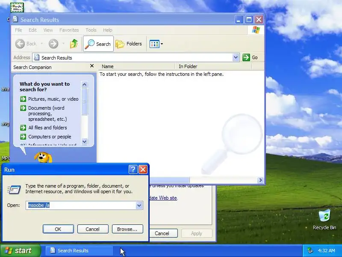
Task: Sort by the Name column header
Action: 137,66
